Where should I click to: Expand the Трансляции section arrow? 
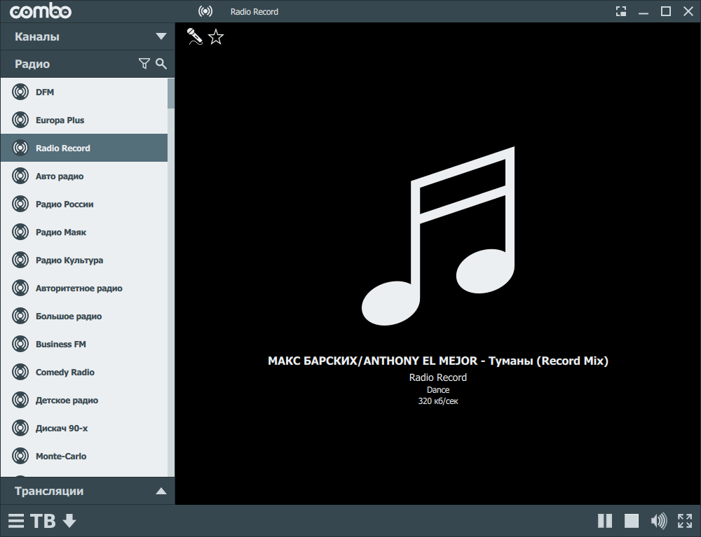point(161,491)
